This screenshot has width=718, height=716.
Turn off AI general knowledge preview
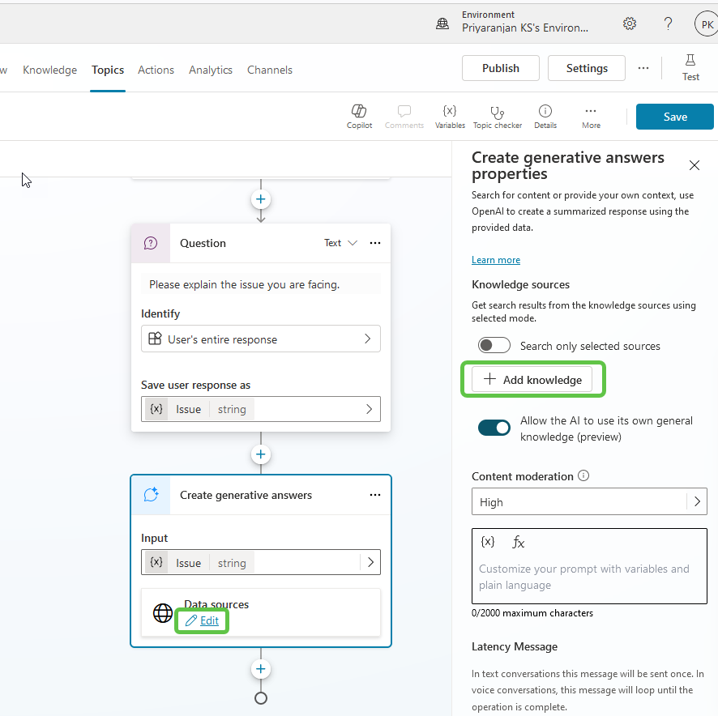click(494, 428)
